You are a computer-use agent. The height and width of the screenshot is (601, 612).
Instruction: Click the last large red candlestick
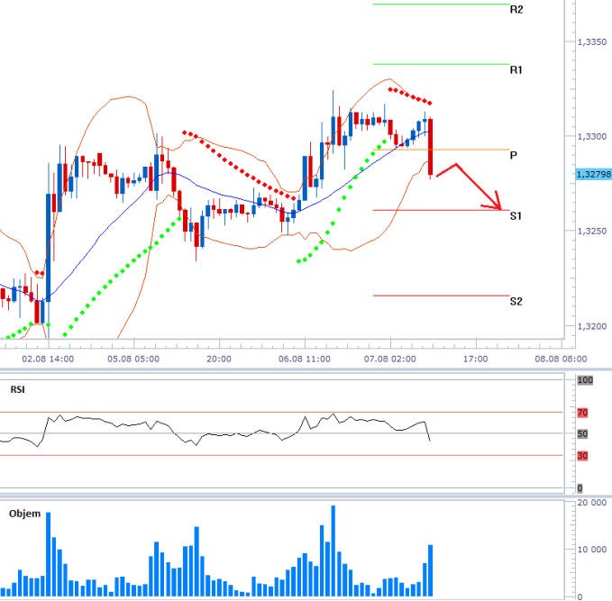point(431,147)
